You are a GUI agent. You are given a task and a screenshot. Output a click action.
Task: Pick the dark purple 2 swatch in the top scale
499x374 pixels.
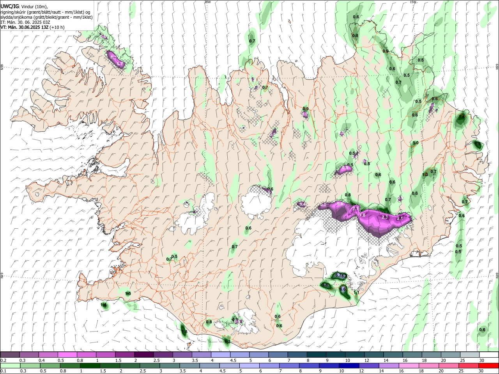point(144,355)
